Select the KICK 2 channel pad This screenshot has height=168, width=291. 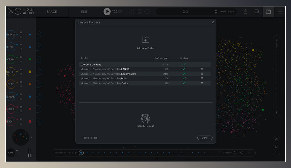tap(11, 109)
